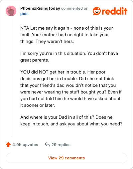133x169 pixels.
Task: Open the "29 replies" label
Action: point(61,145)
